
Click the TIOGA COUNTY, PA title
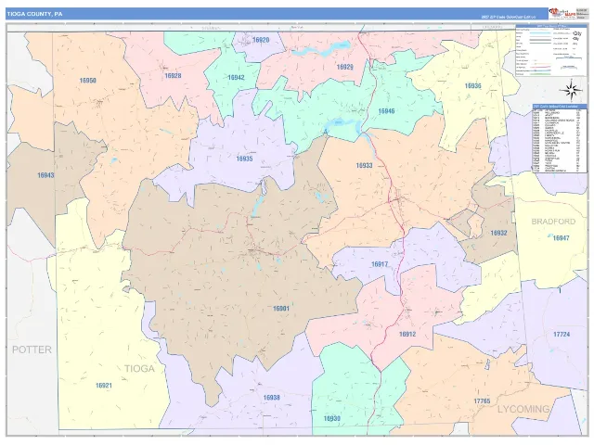(34, 14)
